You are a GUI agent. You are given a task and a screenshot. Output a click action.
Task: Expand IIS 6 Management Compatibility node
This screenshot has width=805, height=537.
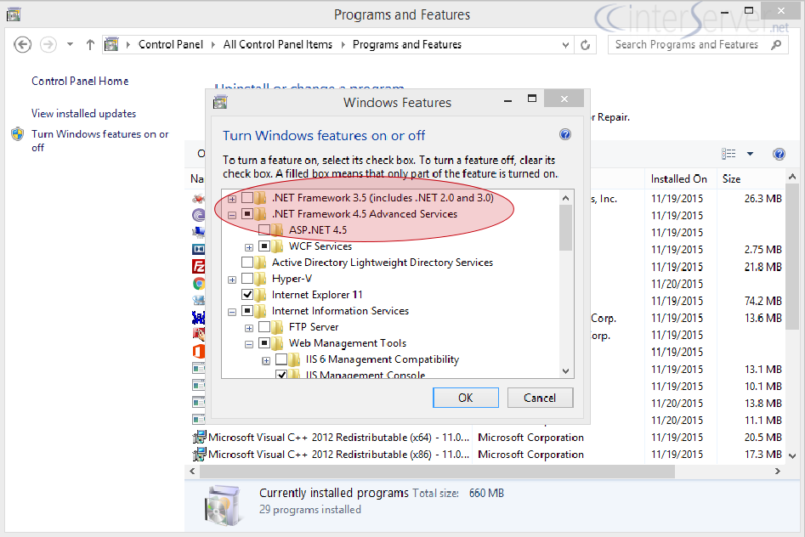pos(266,361)
